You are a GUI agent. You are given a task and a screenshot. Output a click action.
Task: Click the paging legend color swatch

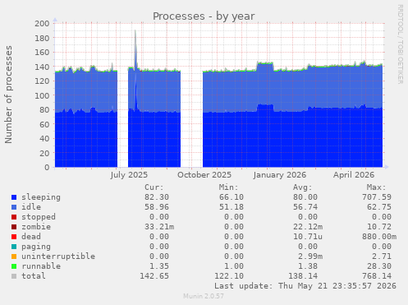click(14, 247)
